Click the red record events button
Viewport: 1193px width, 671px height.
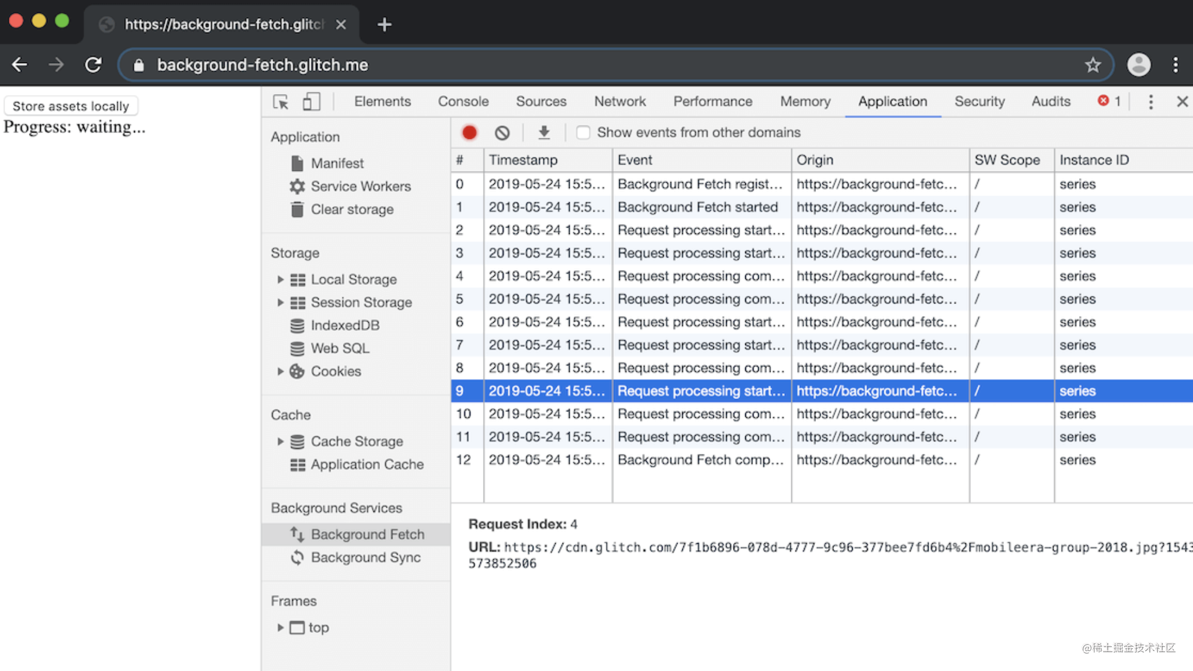(x=469, y=132)
